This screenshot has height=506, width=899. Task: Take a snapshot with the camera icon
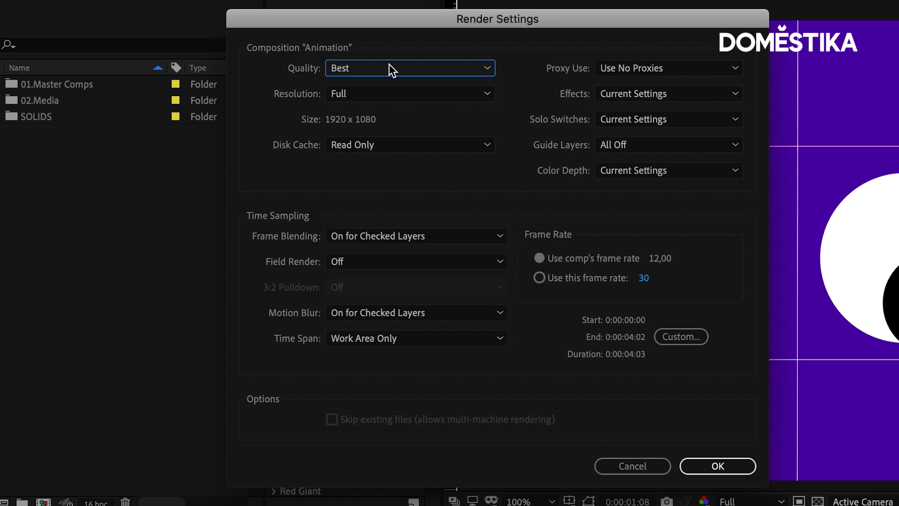click(666, 501)
